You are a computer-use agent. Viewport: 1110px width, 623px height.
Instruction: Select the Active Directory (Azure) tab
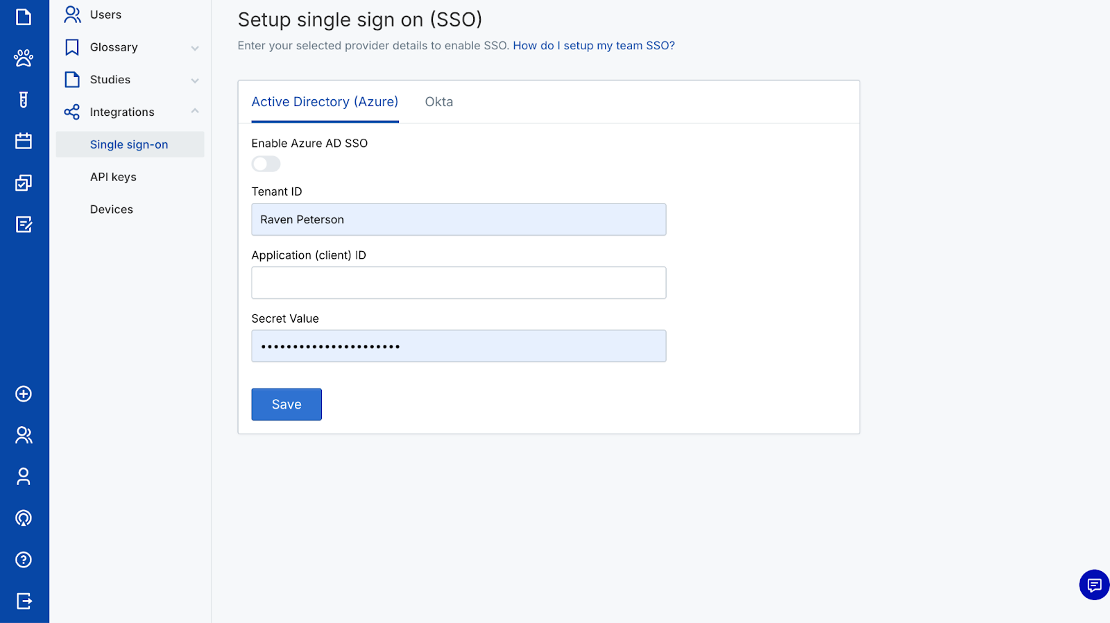(x=325, y=102)
